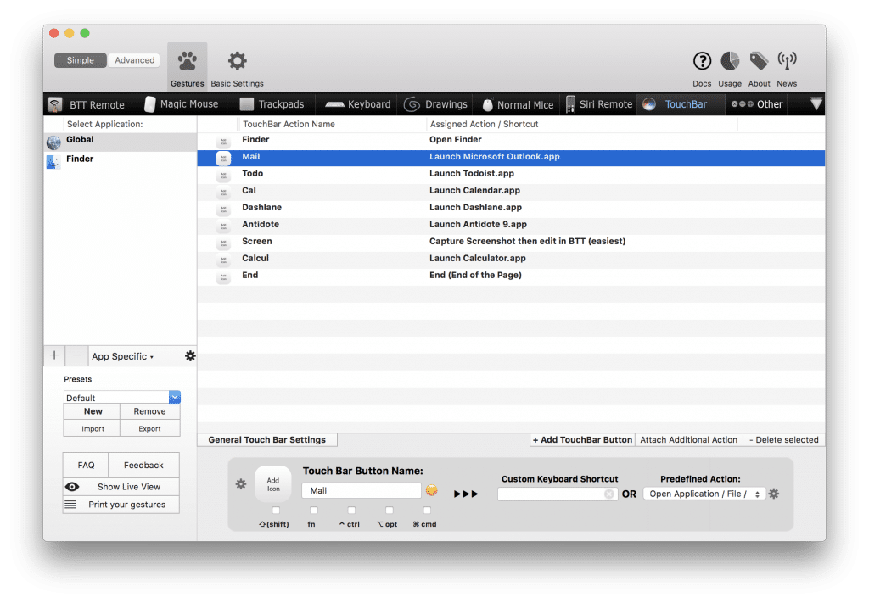The image size is (869, 603).
Task: Open the gear menu beside App Specific
Action: click(190, 356)
